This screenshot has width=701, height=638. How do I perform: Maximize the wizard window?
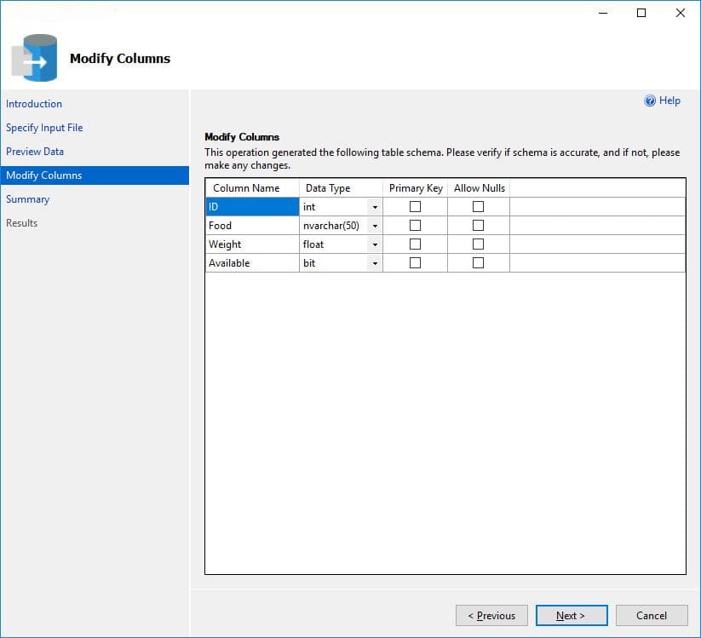click(x=641, y=13)
